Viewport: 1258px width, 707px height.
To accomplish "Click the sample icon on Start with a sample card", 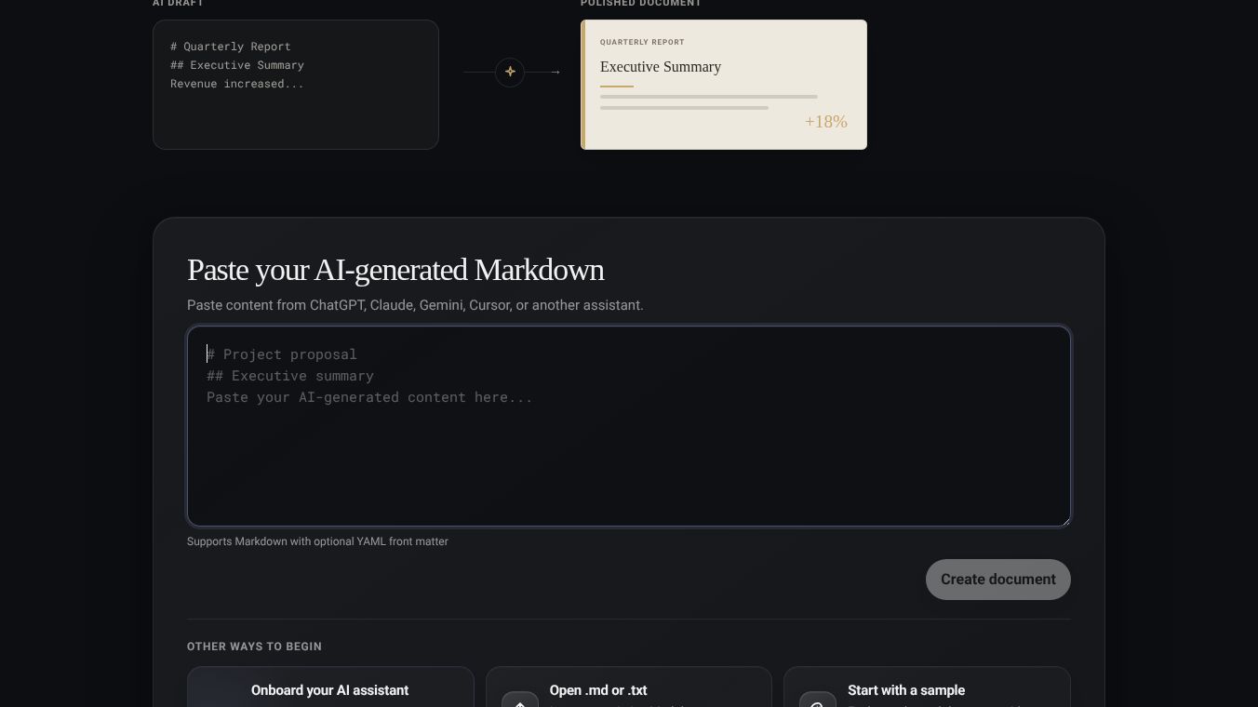I will click(818, 701).
